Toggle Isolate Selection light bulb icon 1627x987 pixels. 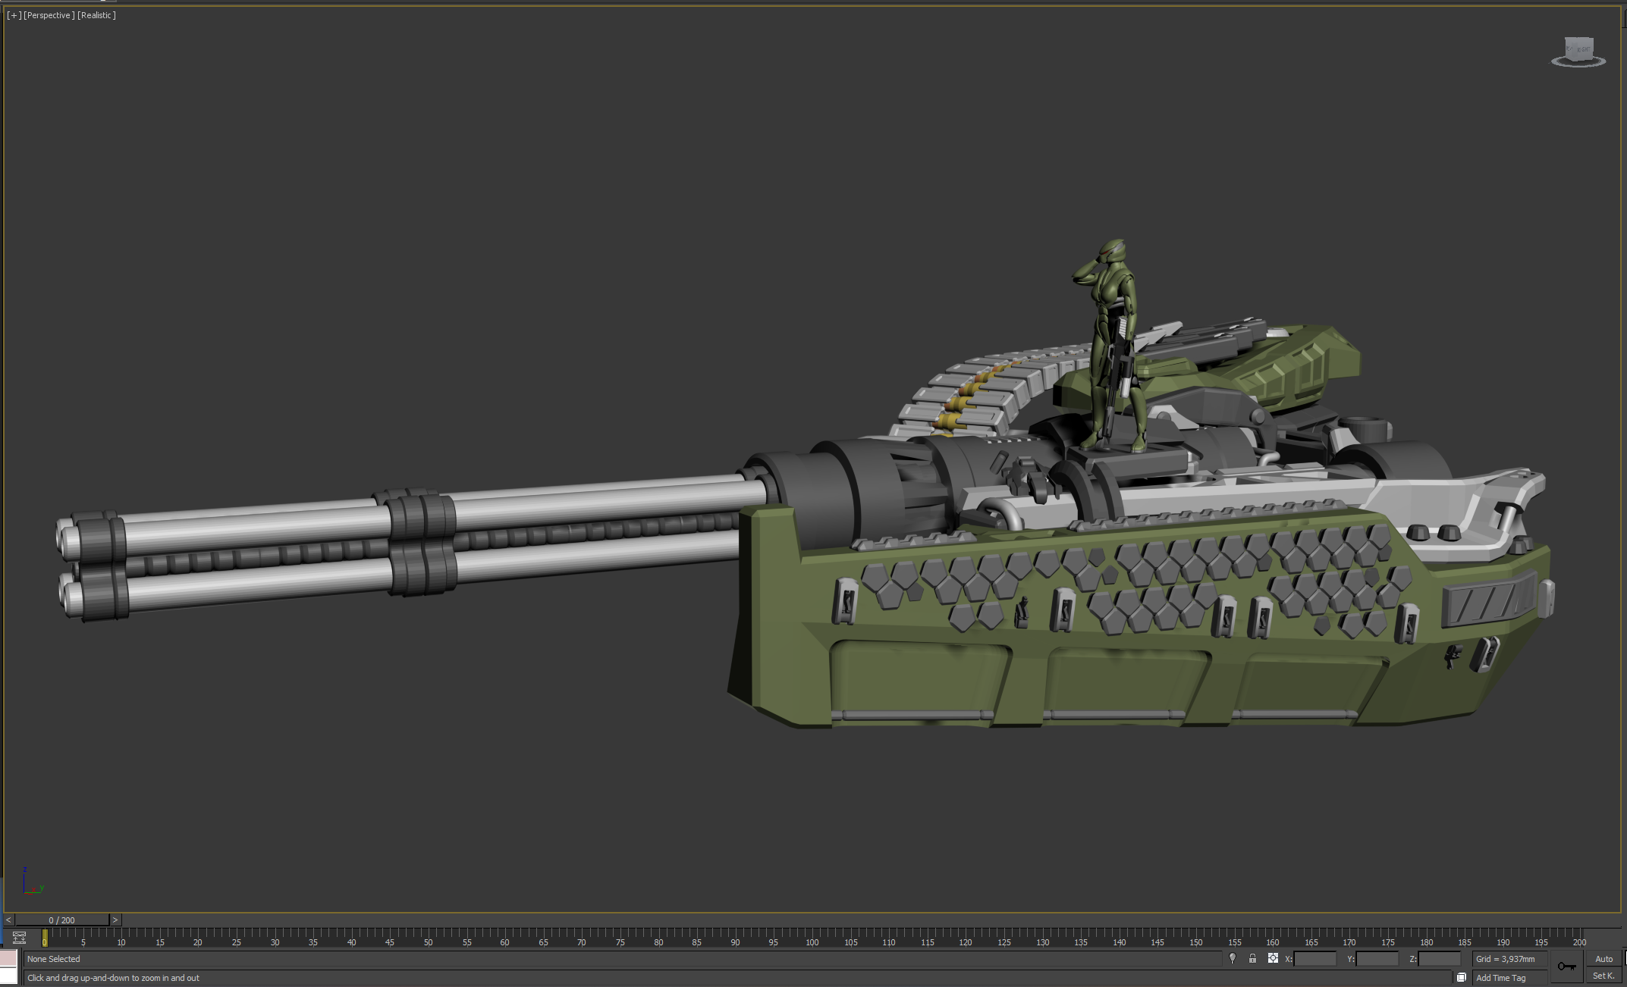click(1233, 958)
